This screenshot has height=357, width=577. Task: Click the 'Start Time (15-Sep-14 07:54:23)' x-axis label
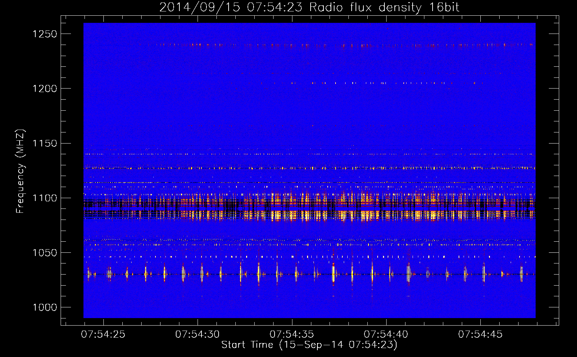pos(309,345)
